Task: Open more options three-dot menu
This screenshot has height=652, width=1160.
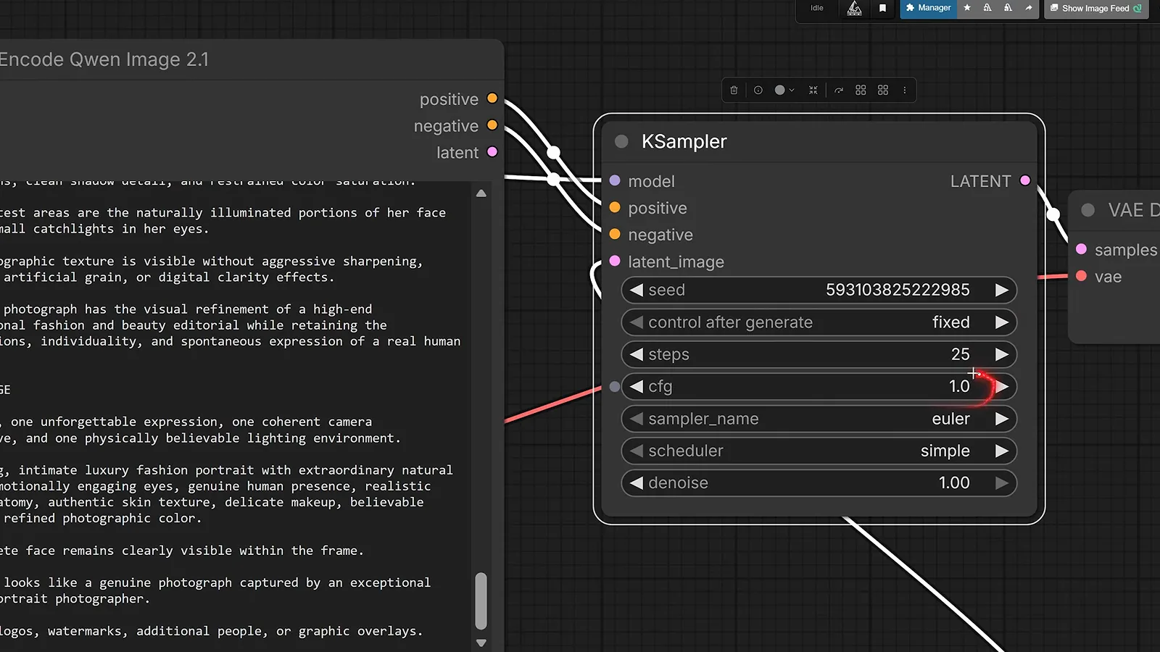Action: tap(904, 91)
